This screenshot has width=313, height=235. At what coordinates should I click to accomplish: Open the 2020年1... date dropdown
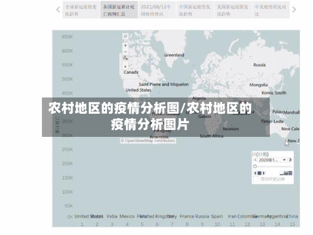pos(272,160)
